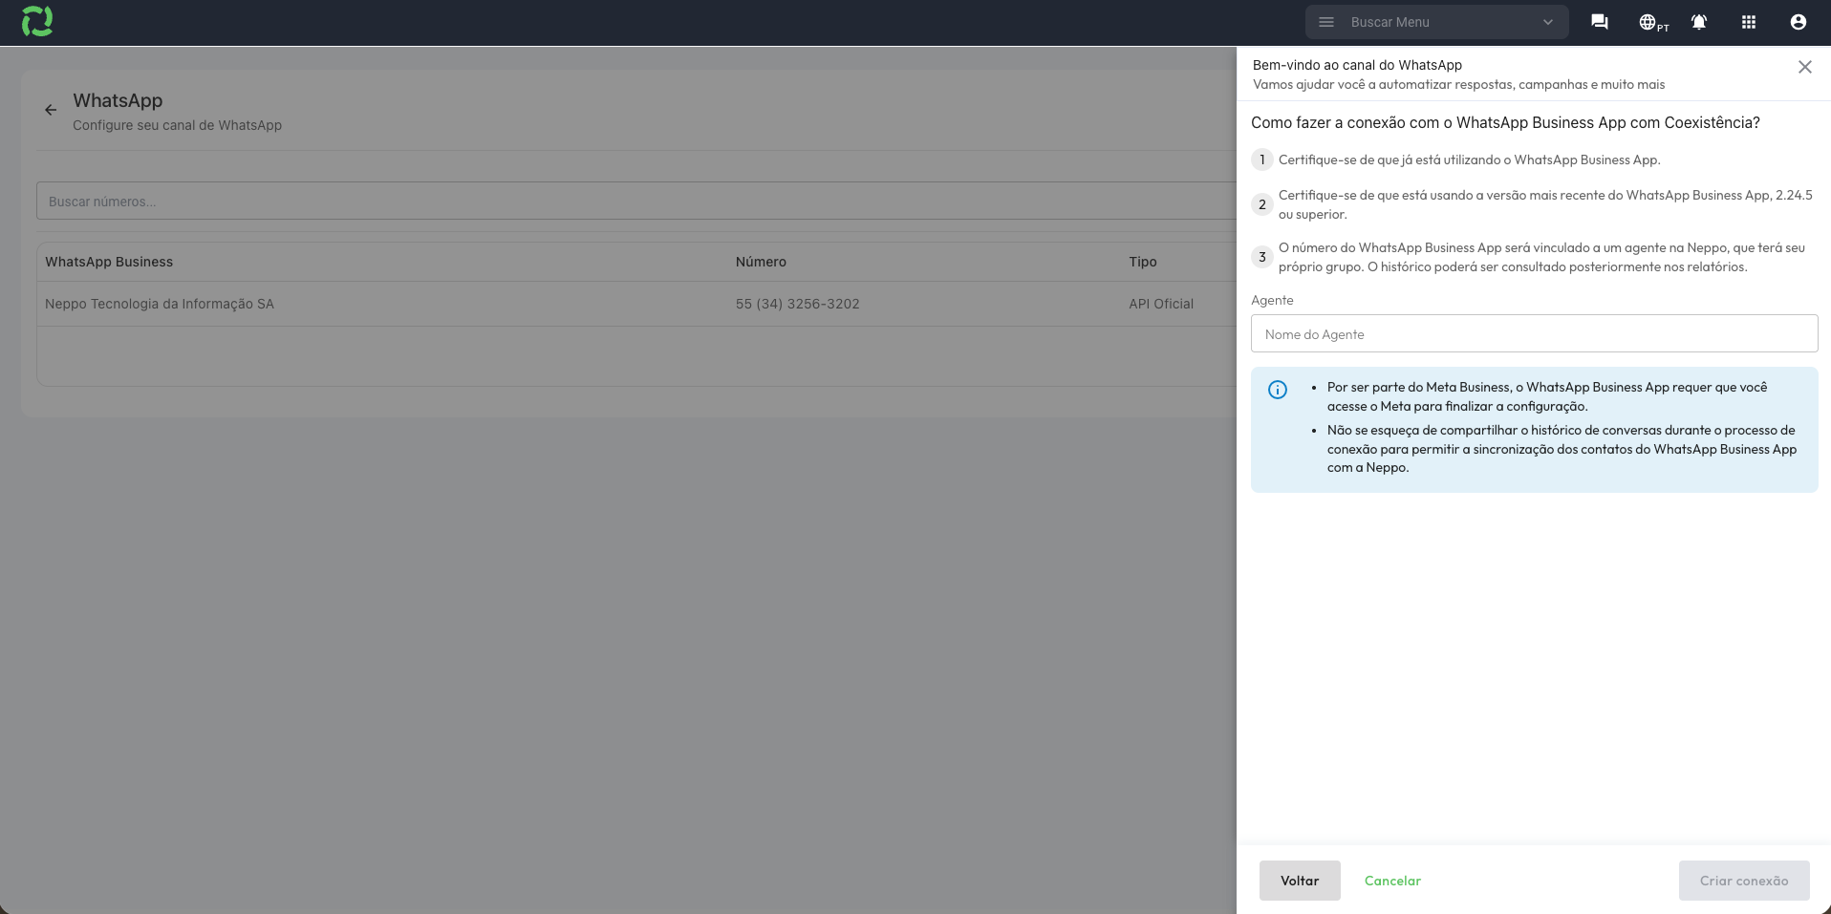The height and width of the screenshot is (914, 1831).
Task: Click the WhatsApp page title
Action: tap(118, 100)
